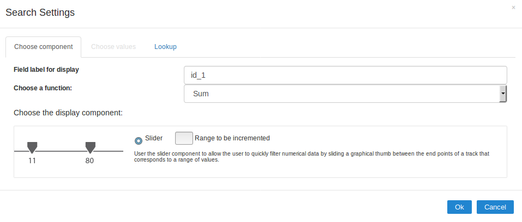Switch to the Choose component tab
522x222 pixels.
(x=43, y=47)
